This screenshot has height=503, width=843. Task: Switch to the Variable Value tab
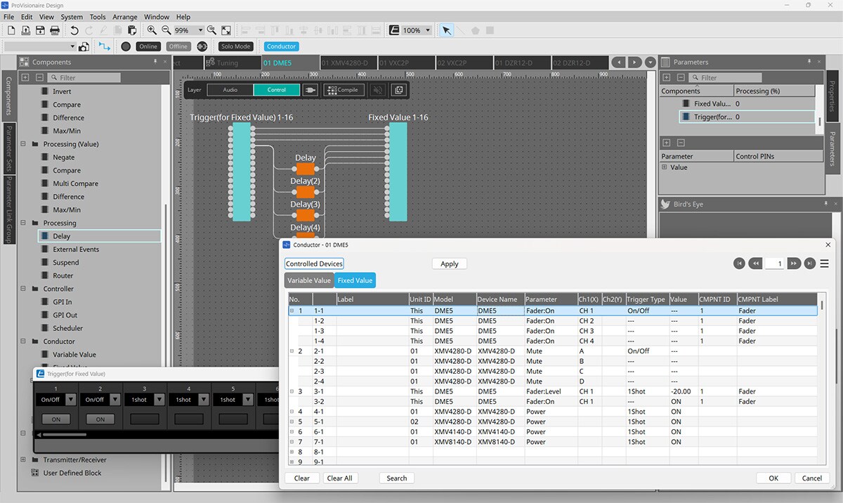pos(308,280)
